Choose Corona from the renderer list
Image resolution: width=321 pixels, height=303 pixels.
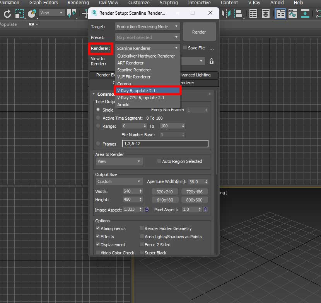(x=148, y=83)
